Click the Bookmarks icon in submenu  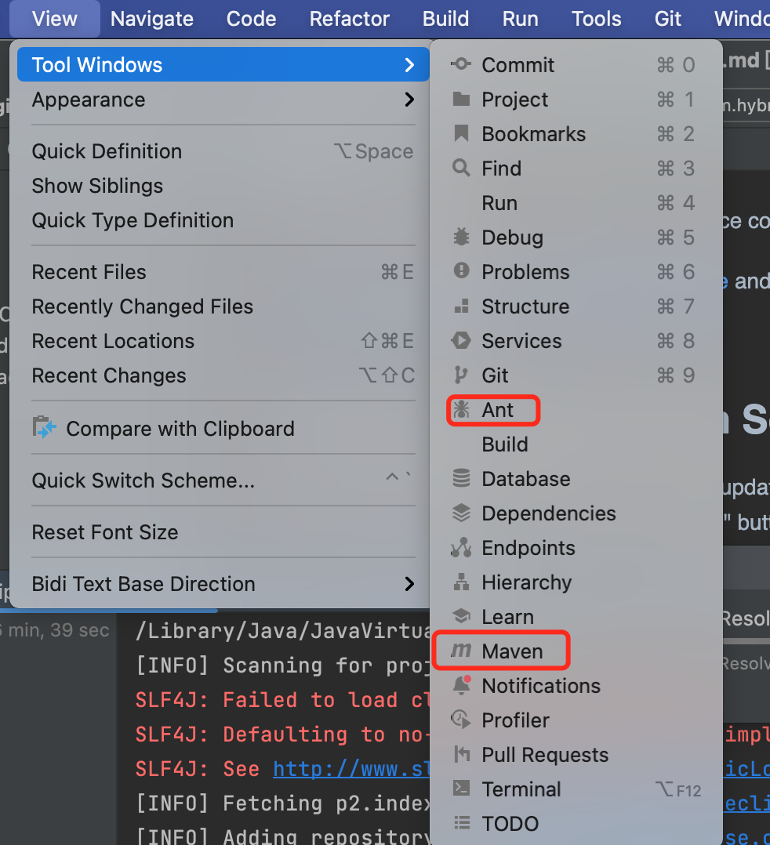tap(461, 134)
